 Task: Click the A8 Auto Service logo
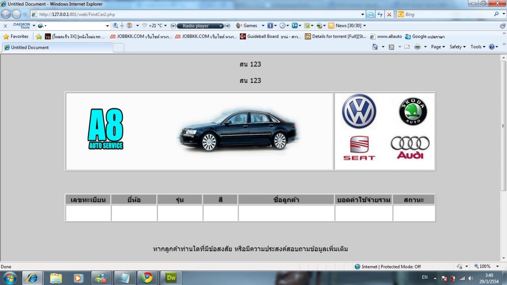106,129
